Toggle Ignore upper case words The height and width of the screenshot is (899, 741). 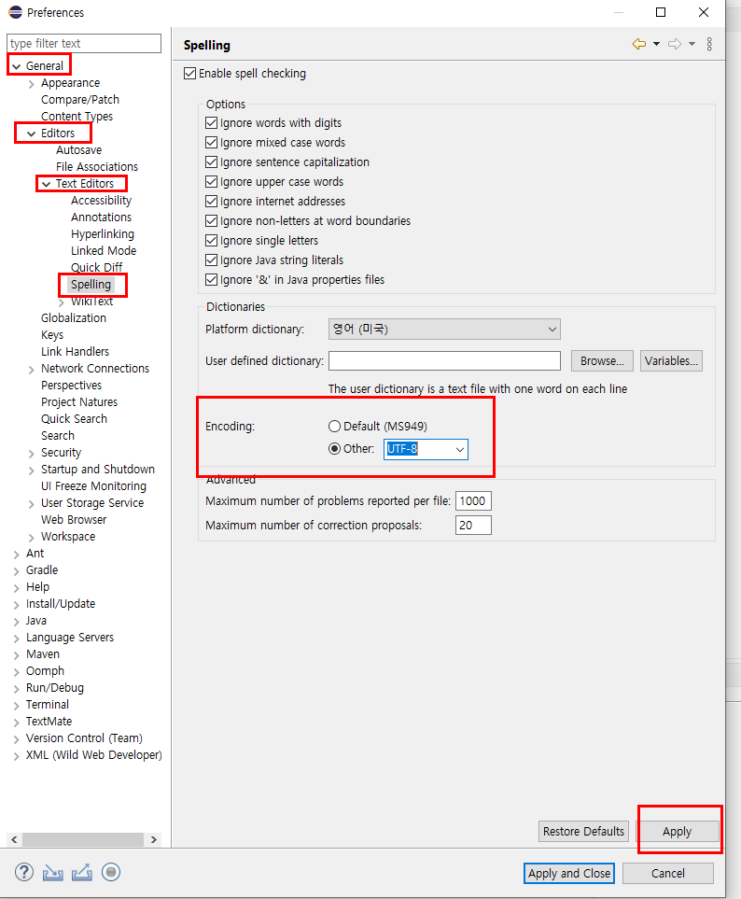[211, 182]
